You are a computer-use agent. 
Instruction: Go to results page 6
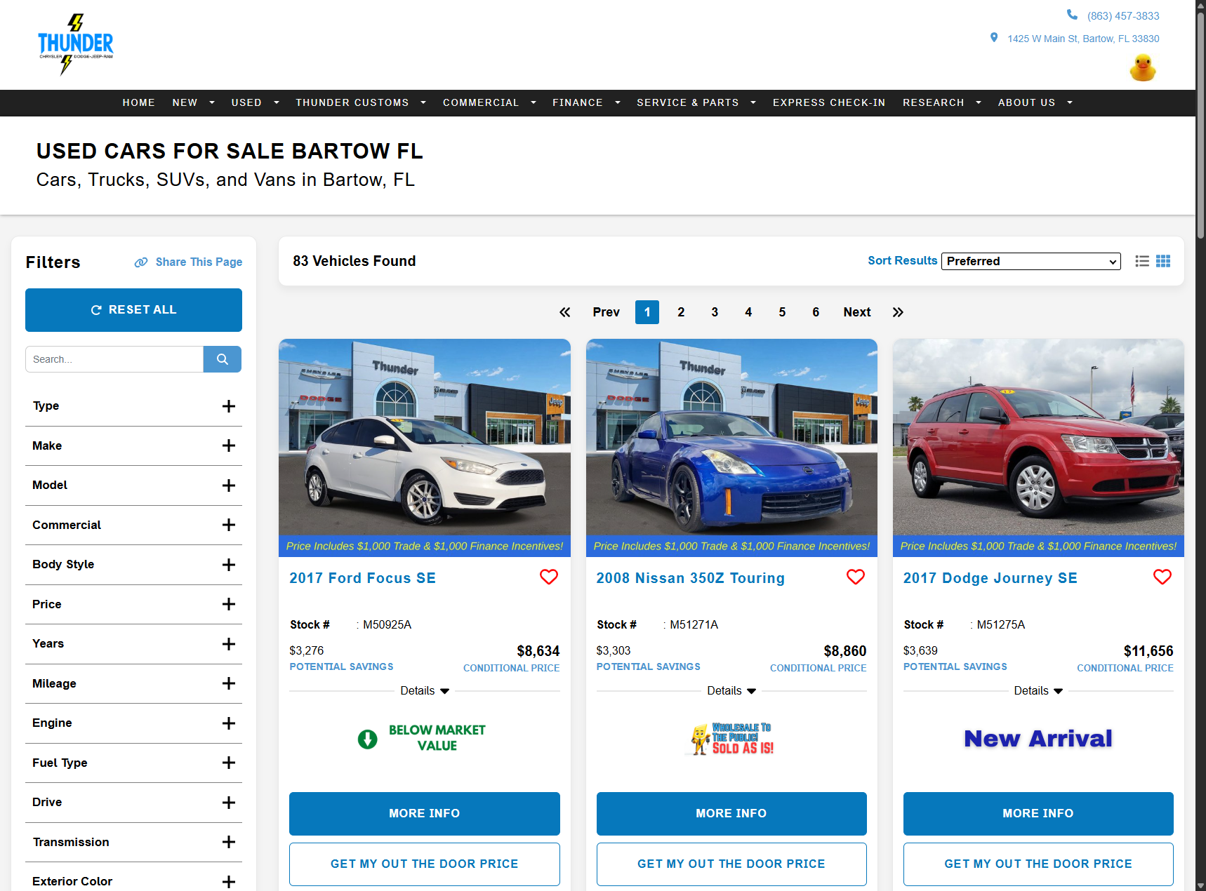pos(816,312)
